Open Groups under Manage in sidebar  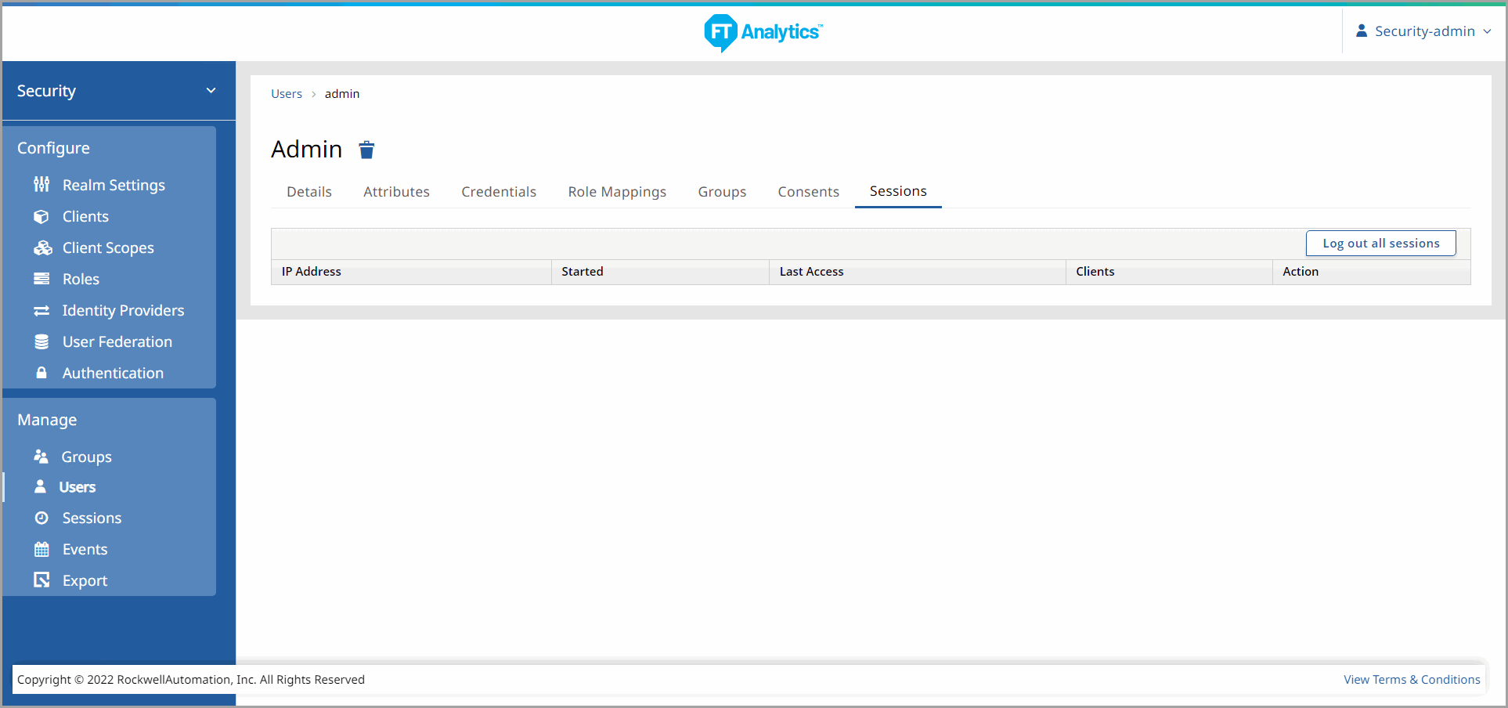point(86,457)
